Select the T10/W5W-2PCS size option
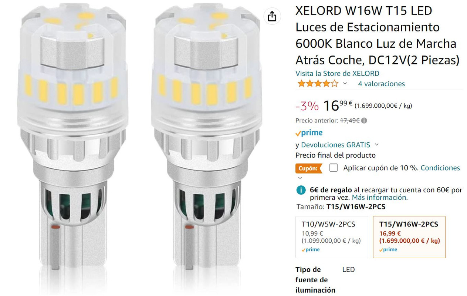This screenshot has width=467, height=296. (x=332, y=237)
